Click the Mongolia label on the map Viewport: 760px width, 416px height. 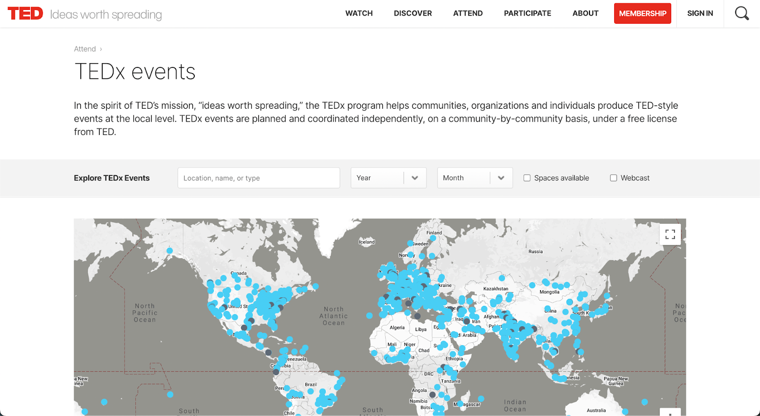click(549, 292)
